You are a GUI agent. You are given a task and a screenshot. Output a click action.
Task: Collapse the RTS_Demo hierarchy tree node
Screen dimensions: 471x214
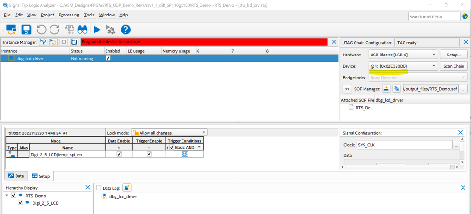click(7, 195)
